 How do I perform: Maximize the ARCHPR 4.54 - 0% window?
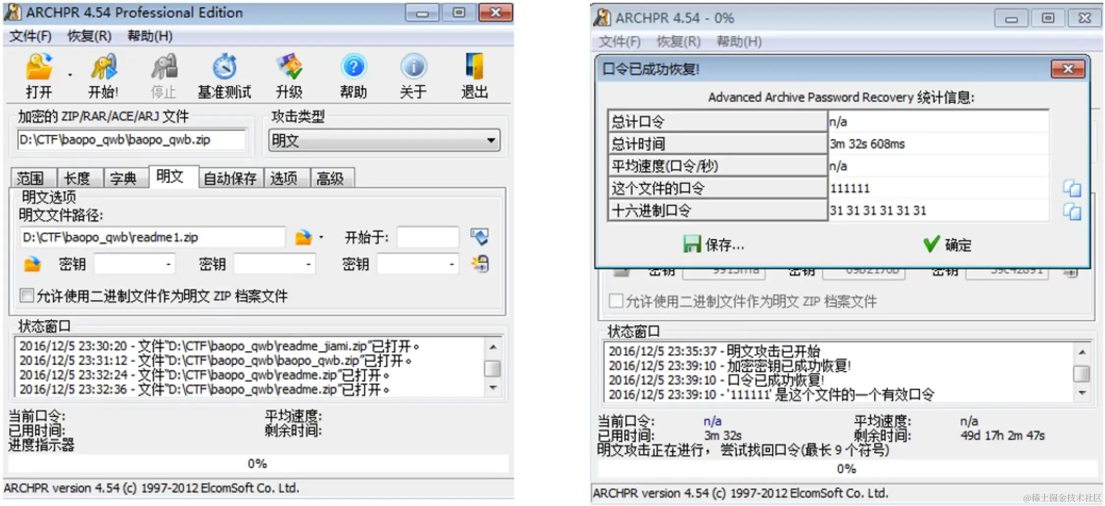[x=1048, y=19]
